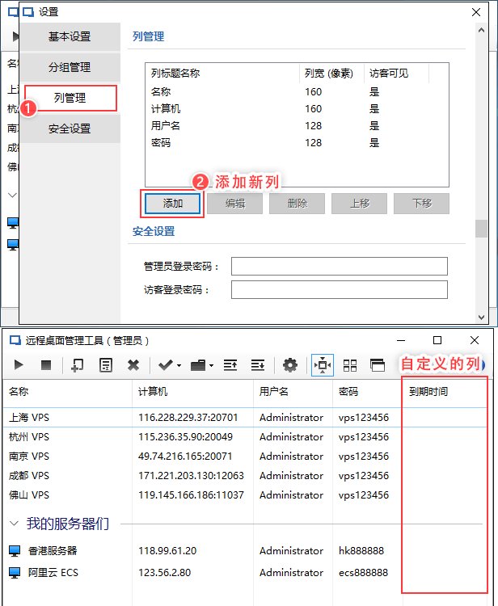Click the Disconnect (stop) toolbar icon
The height and width of the screenshot is (606, 498).
pos(46,365)
